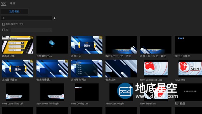Select the 游戏下方三分之一靠右 thumbnail
This screenshot has height=114, width=202.
(121, 45)
